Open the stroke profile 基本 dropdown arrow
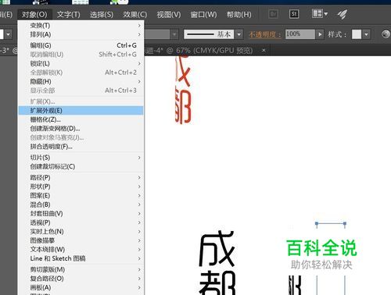The height and width of the screenshot is (295, 391). (239, 34)
